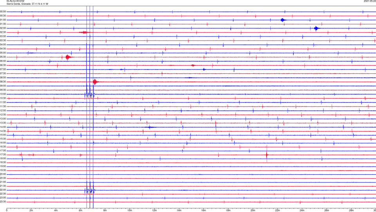The width and height of the screenshot is (376, 212).
Task: Click the 14m tick label on the time axis
Action: (179, 210)
